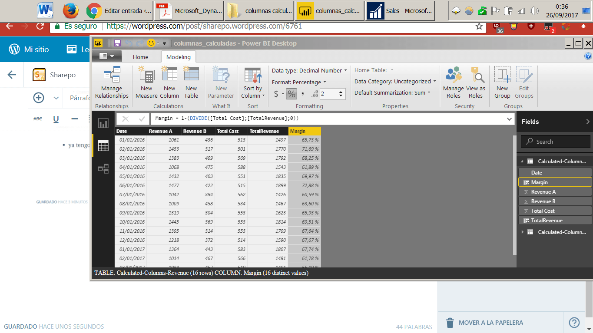
Task: Select the Revenue A column header
Action: coord(164,131)
